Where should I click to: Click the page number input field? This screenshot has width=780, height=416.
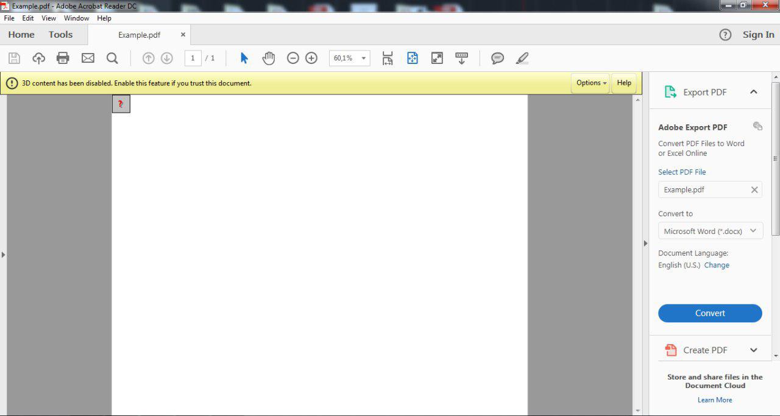tap(193, 58)
